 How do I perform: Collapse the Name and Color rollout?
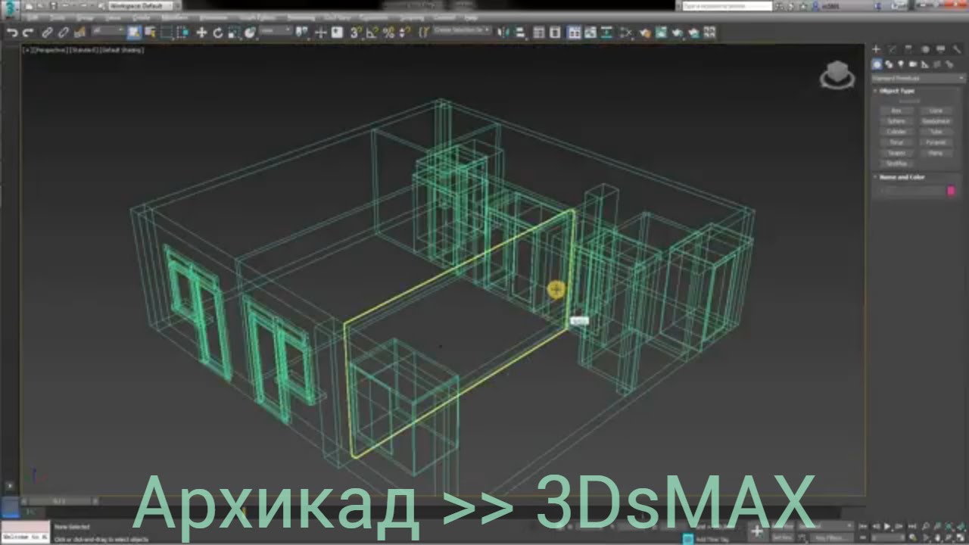point(902,177)
